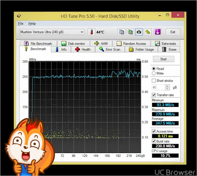This screenshot has height=176, width=197.
Task: Click the AAM speaker icon
Action: point(97,43)
